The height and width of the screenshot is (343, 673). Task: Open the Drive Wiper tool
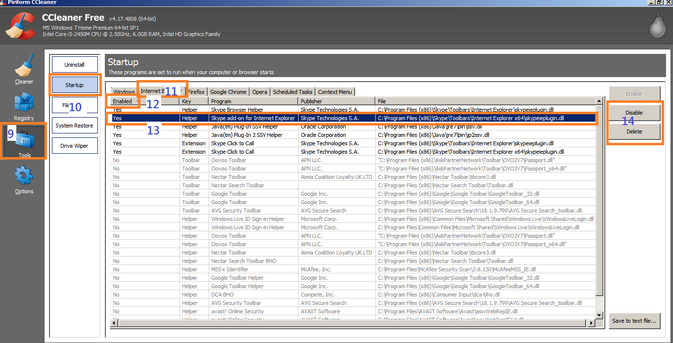tap(74, 146)
